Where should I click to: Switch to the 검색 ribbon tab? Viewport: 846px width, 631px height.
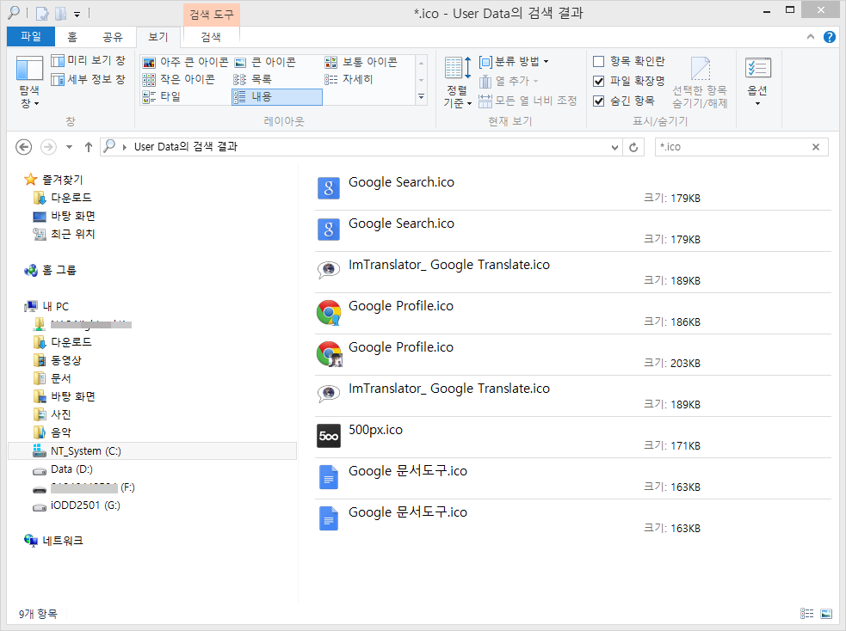[x=211, y=37]
